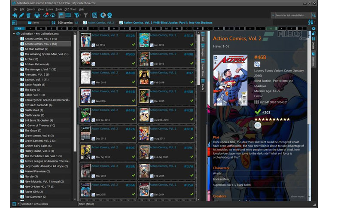Click the folder panel toggle arrow icon
The width and height of the screenshot is (359, 208).
click(x=14, y=23)
